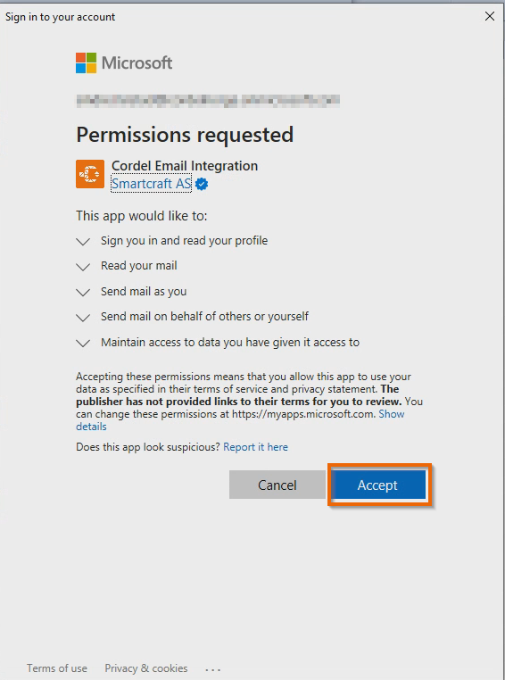Click the "Report it here" link

tap(255, 447)
